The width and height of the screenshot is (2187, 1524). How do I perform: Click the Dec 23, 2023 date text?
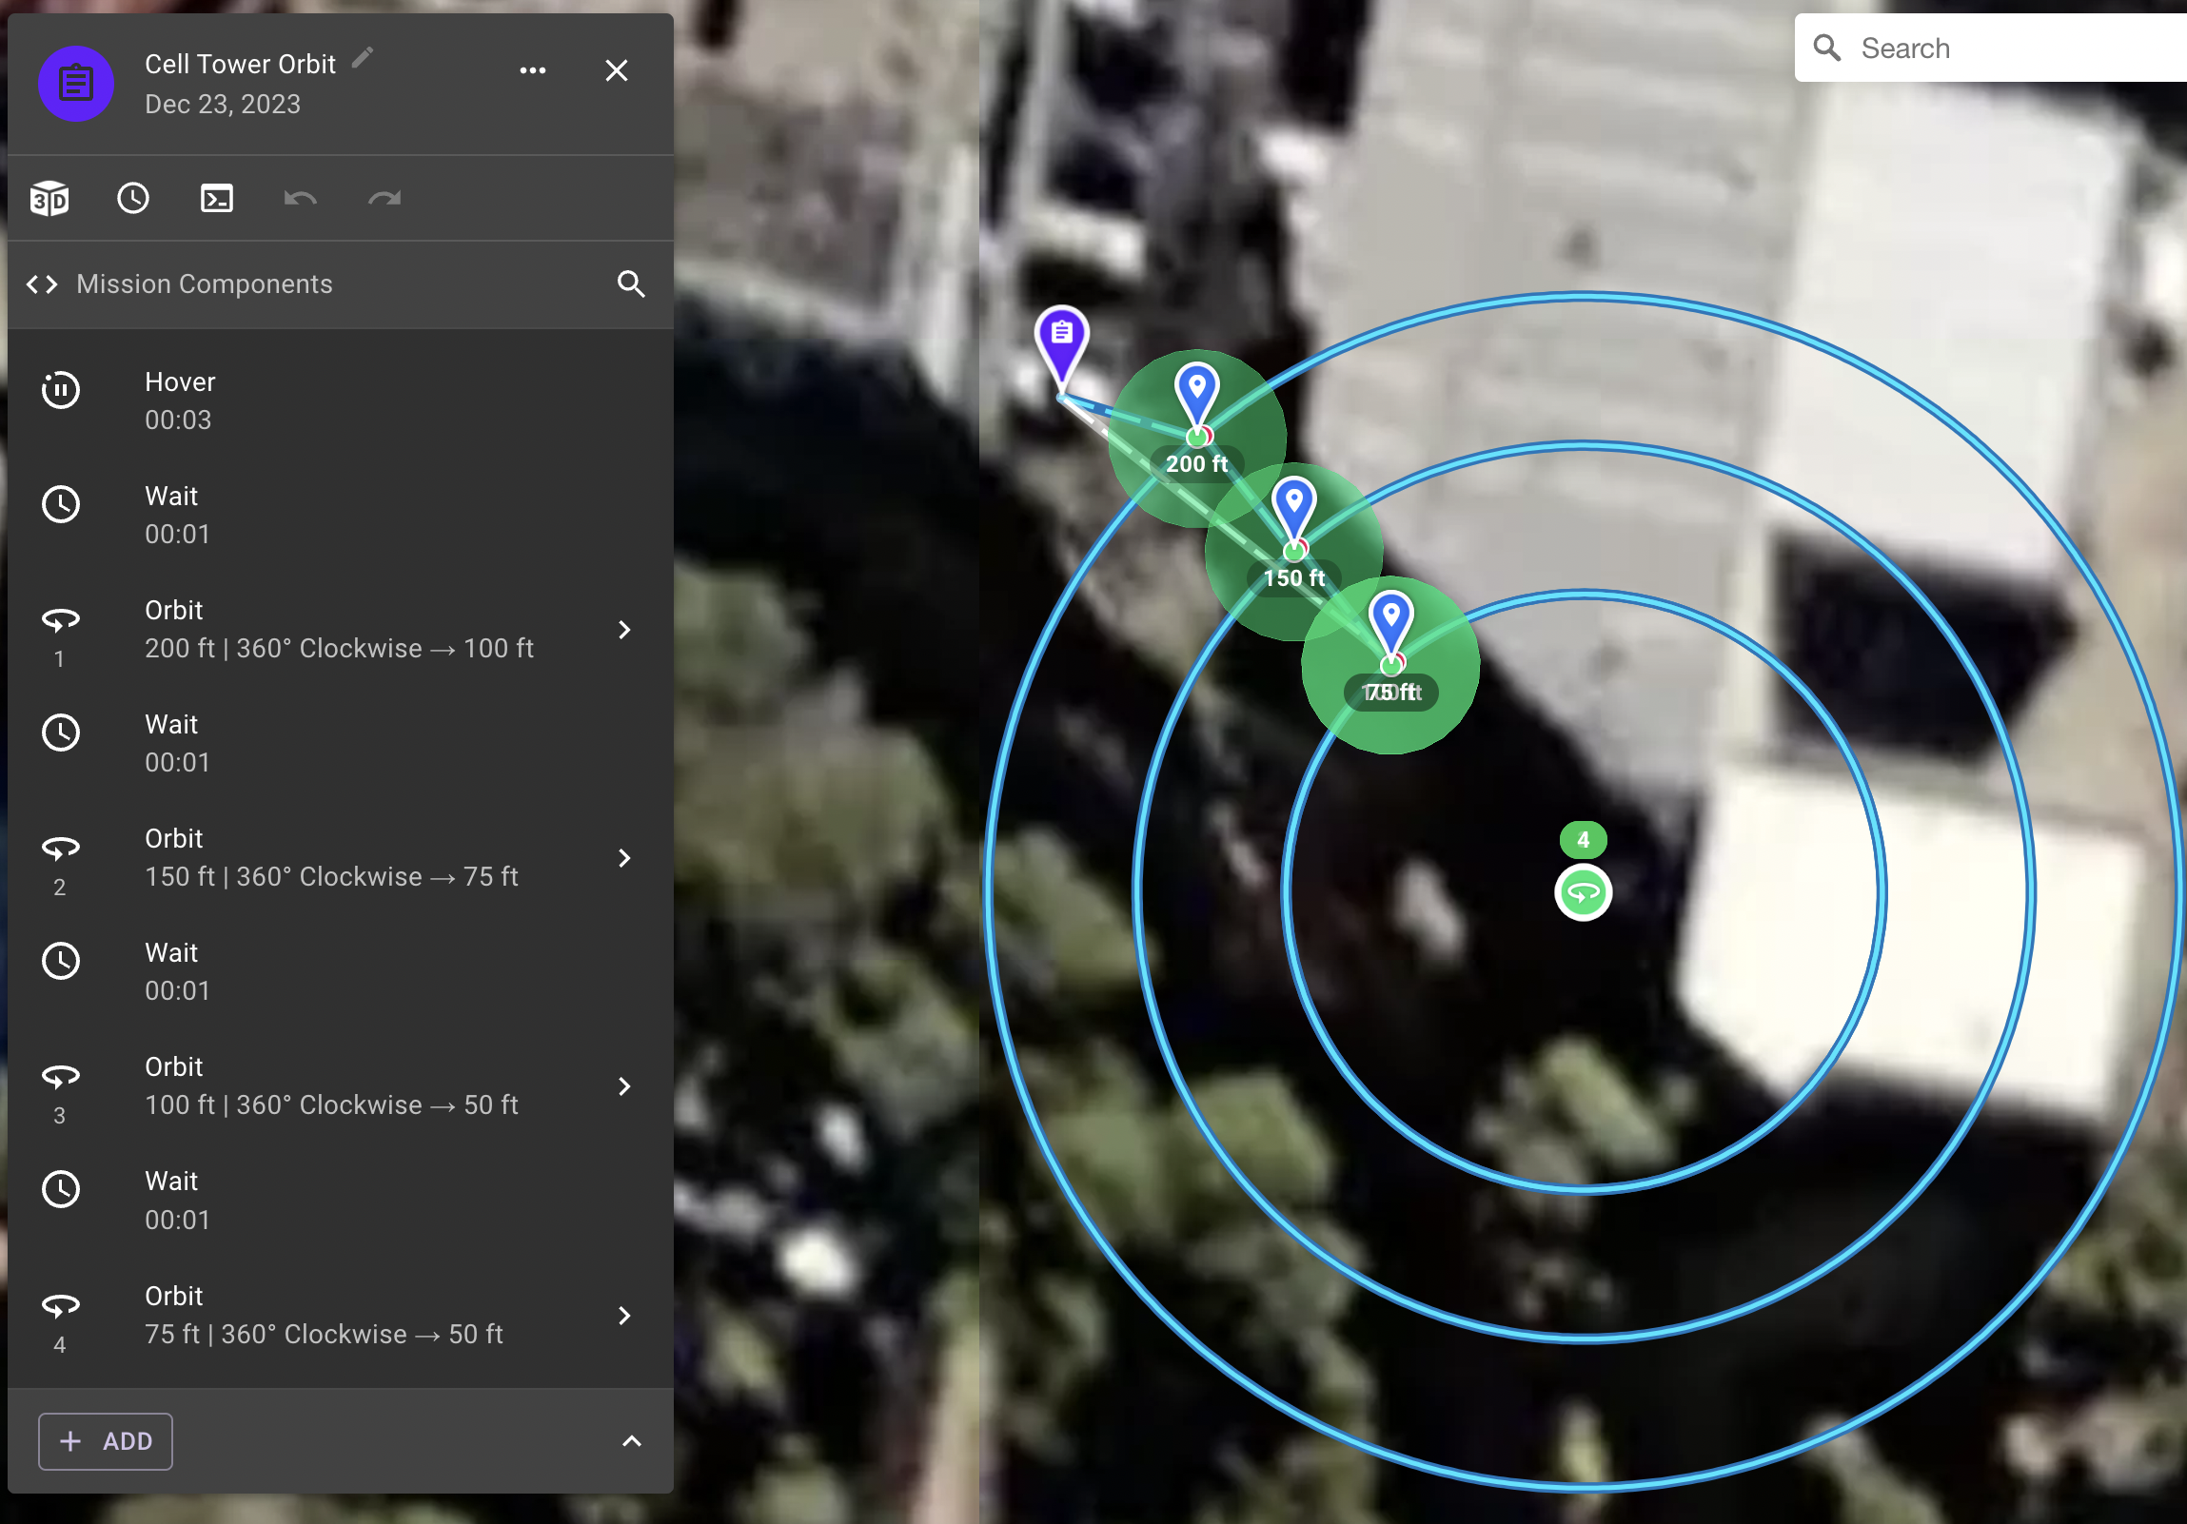click(223, 104)
